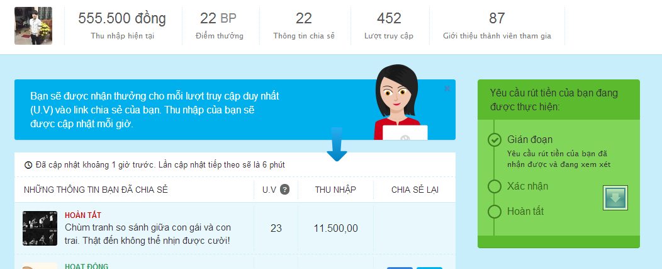Open the shared article thumbnail image
Image resolution: width=662 pixels, height=269 pixels.
tap(40, 228)
